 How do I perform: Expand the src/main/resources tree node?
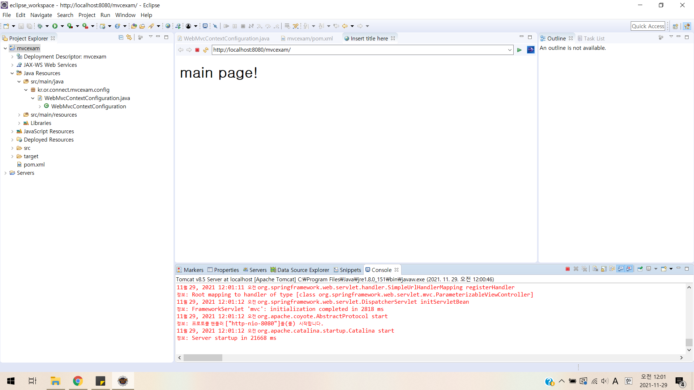[x=19, y=115]
